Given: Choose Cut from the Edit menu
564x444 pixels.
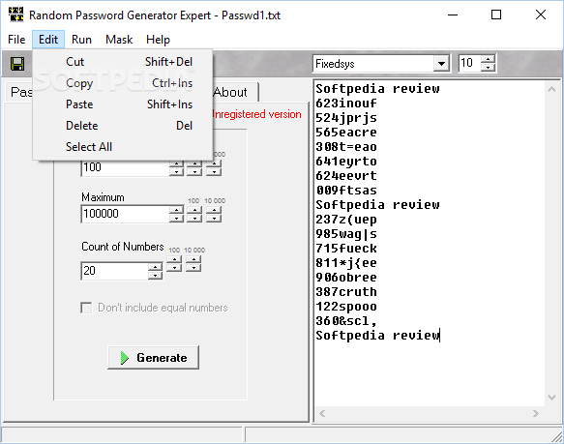Looking at the screenshot, I should pos(123,62).
